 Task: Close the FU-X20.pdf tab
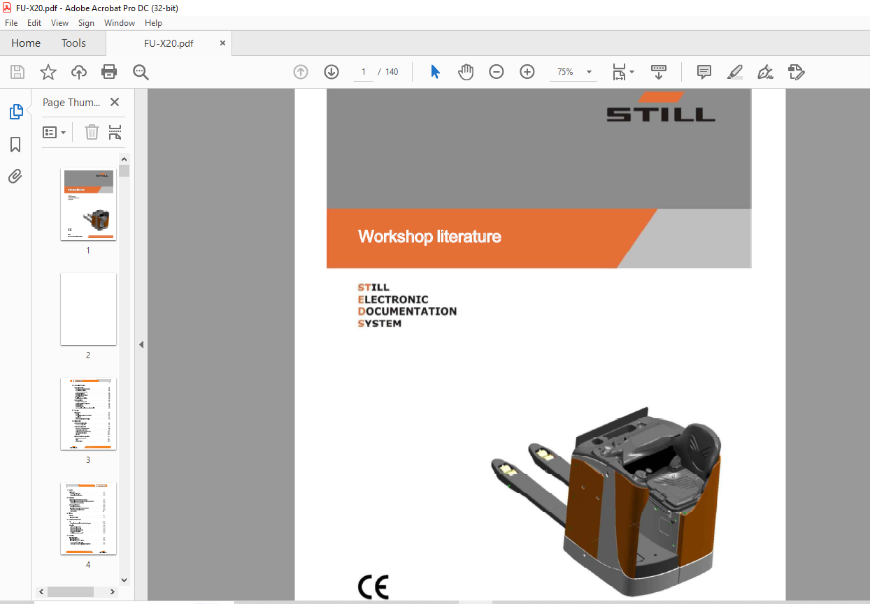223,43
